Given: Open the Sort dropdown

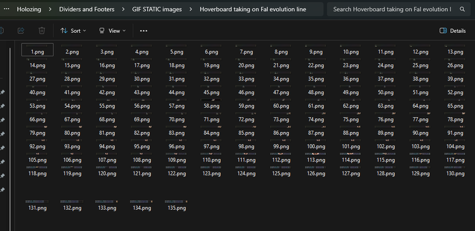Looking at the screenshot, I should 73,30.
